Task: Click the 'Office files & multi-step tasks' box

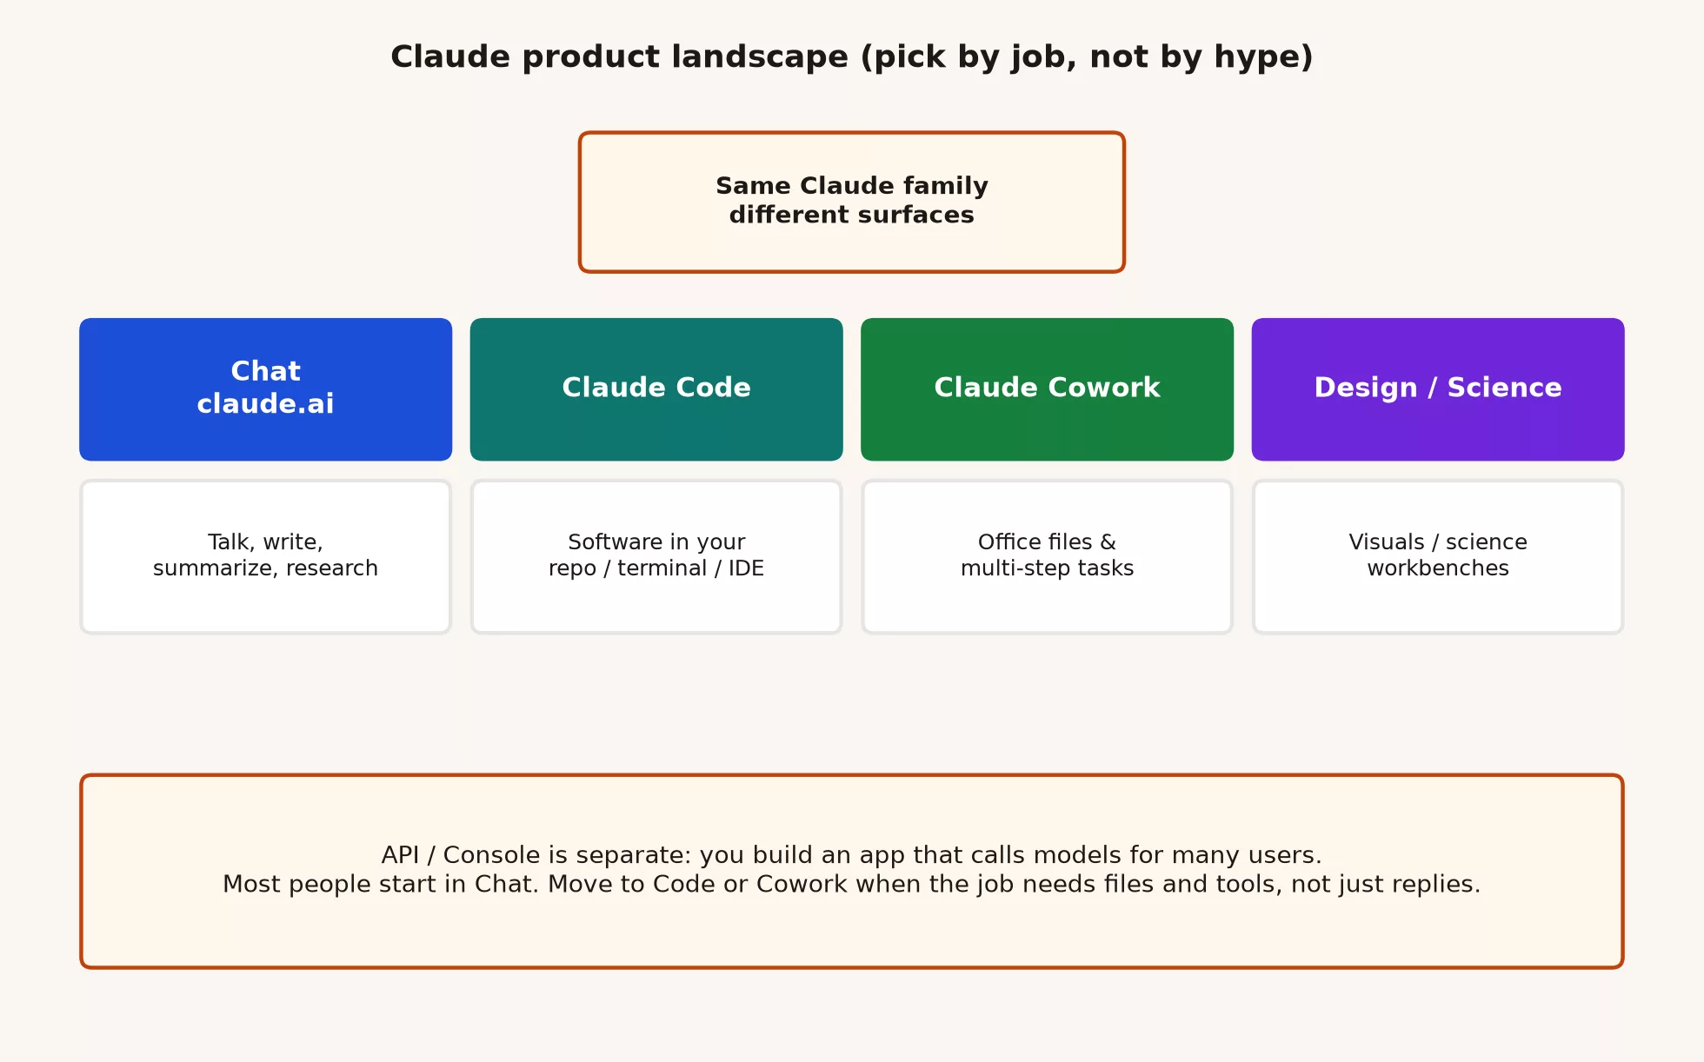Action: pos(1047,556)
